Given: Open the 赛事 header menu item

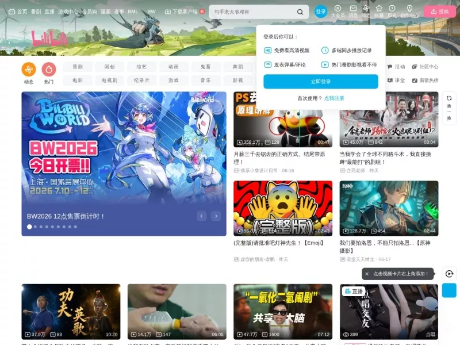Looking at the screenshot, I should 119,11.
